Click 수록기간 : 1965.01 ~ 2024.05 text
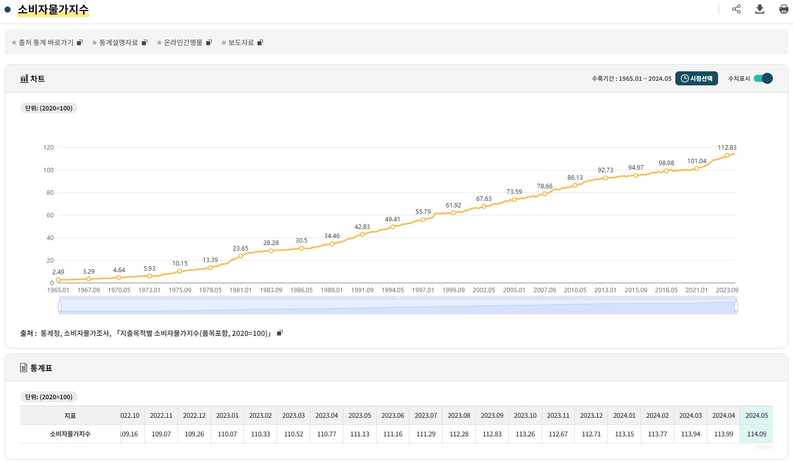This screenshot has height=462, width=793. click(x=631, y=79)
